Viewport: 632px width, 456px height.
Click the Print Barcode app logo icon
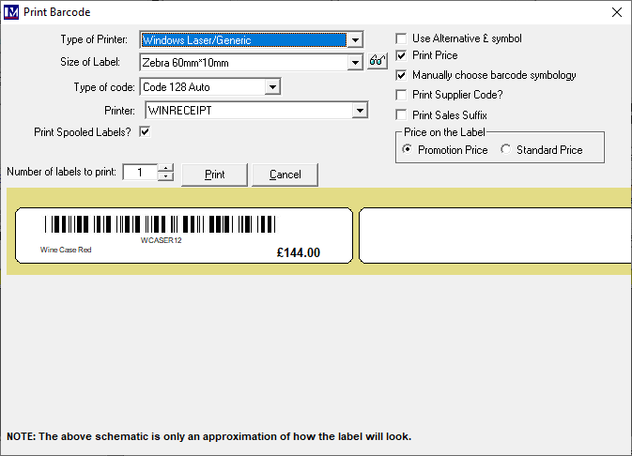click(x=11, y=12)
